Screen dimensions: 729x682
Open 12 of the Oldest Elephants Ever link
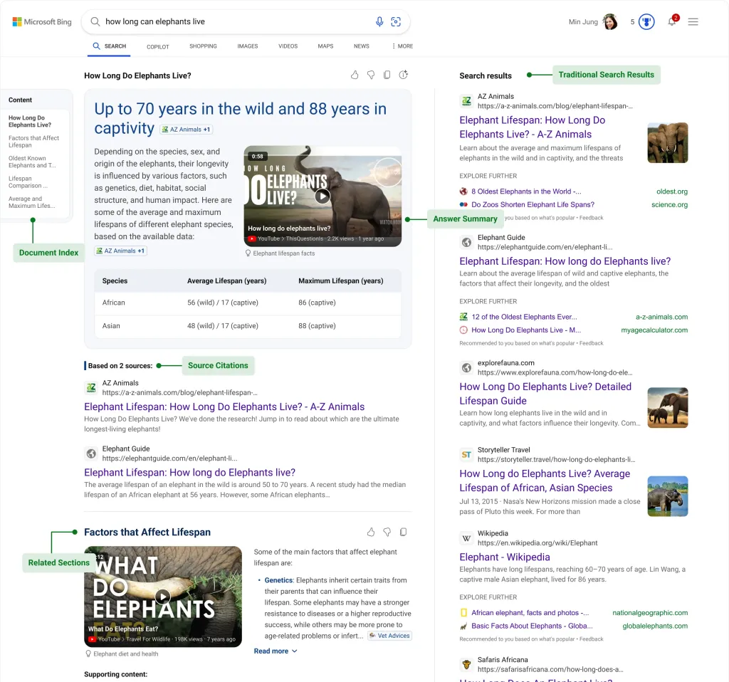pyautogui.click(x=524, y=317)
